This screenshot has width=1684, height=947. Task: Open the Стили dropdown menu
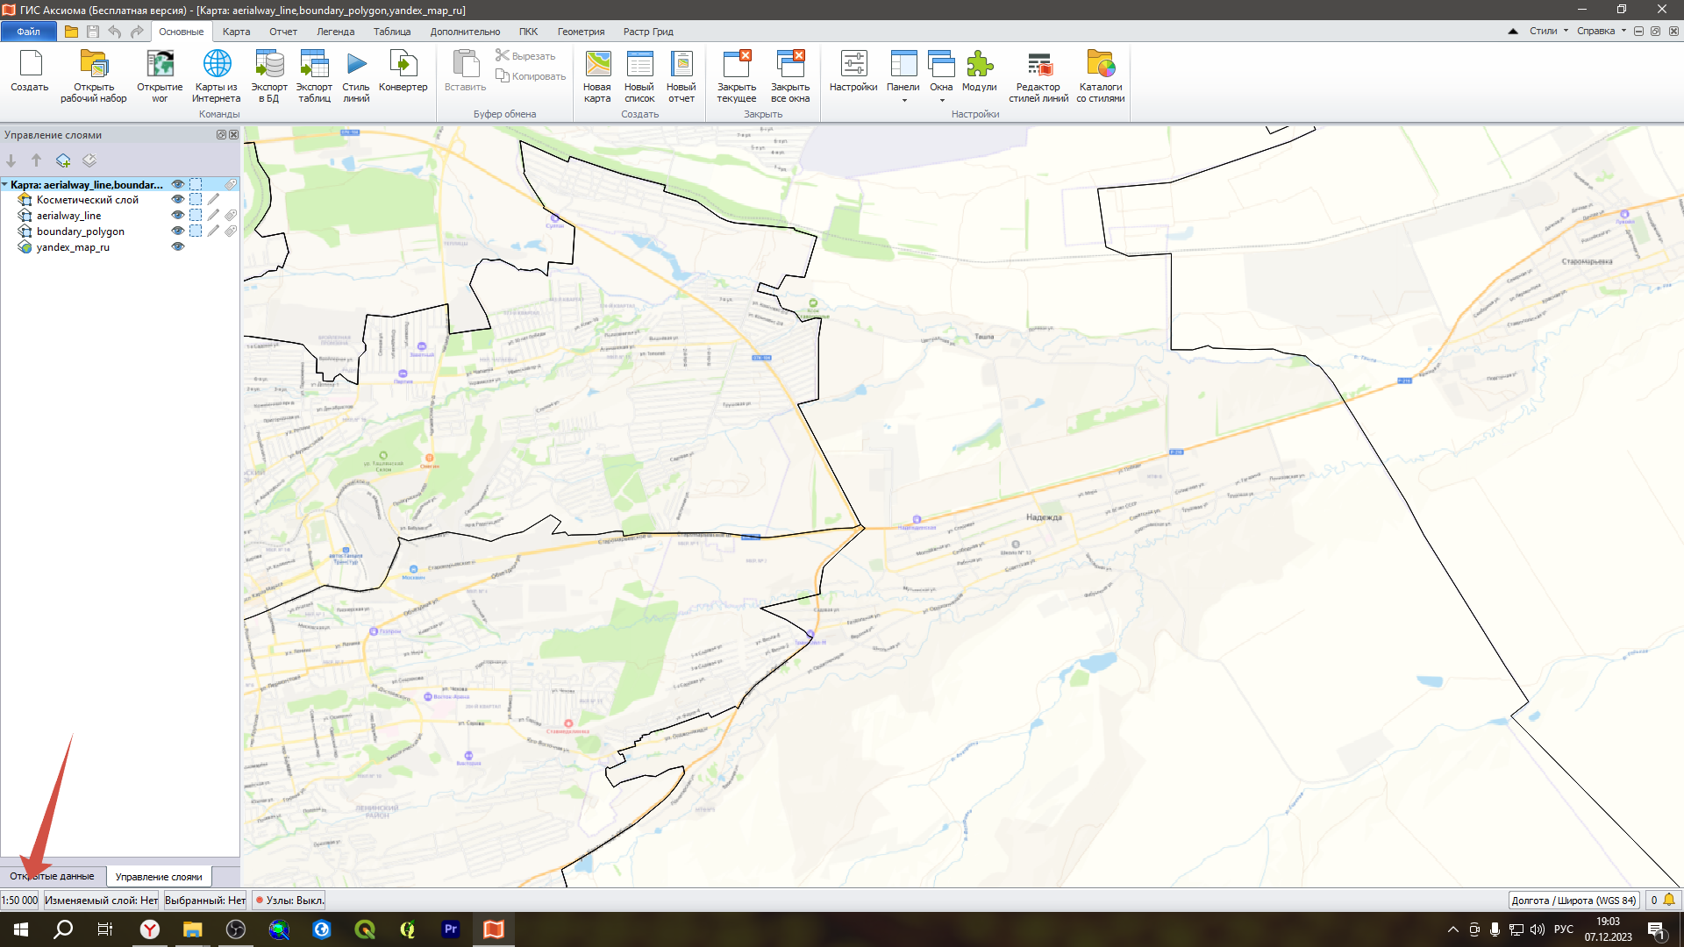point(1548,31)
